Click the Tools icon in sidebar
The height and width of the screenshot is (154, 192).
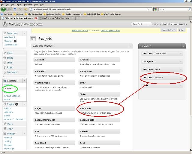(5, 129)
